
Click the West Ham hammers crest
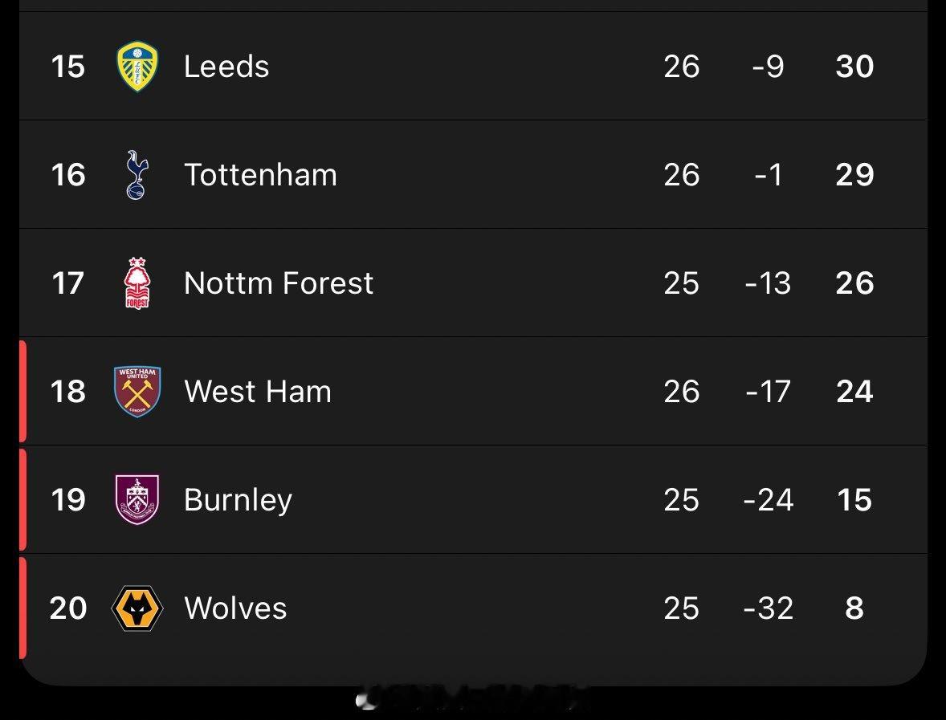[x=137, y=392]
